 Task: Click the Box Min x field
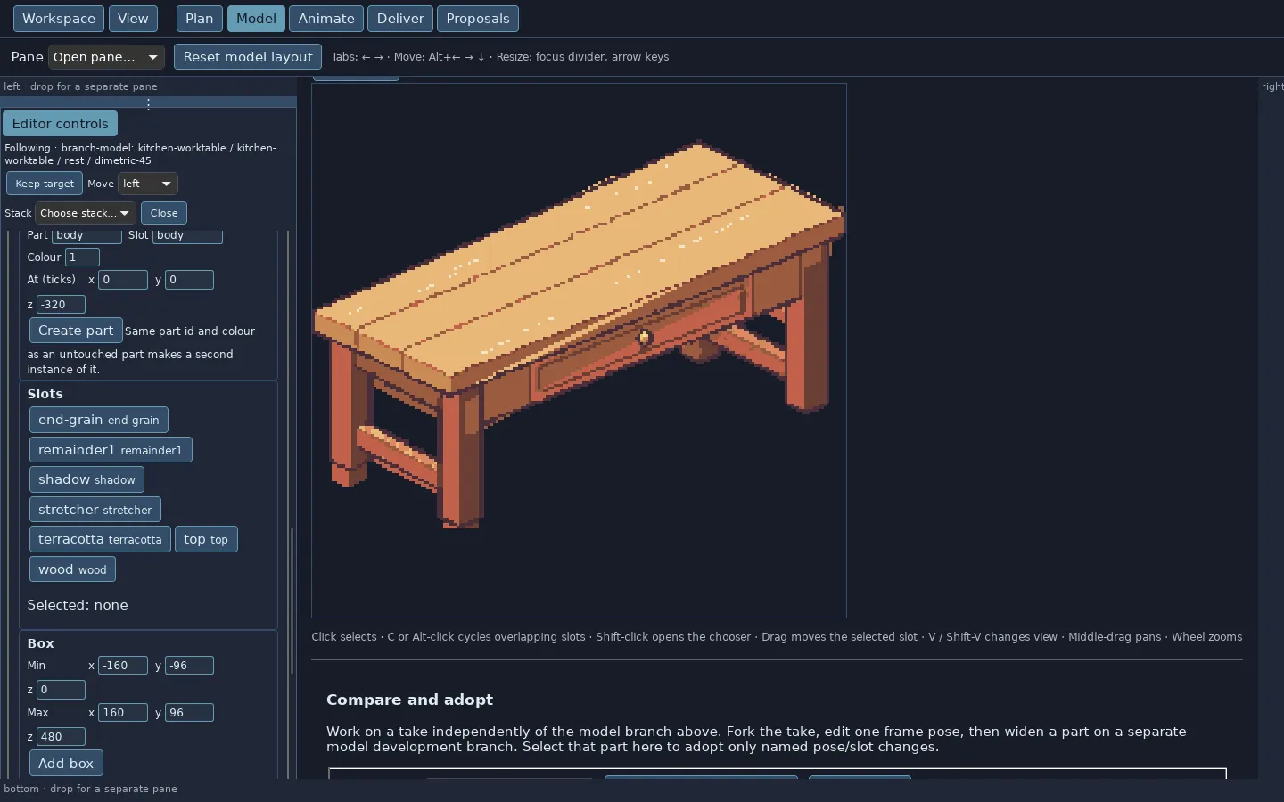[123, 666]
